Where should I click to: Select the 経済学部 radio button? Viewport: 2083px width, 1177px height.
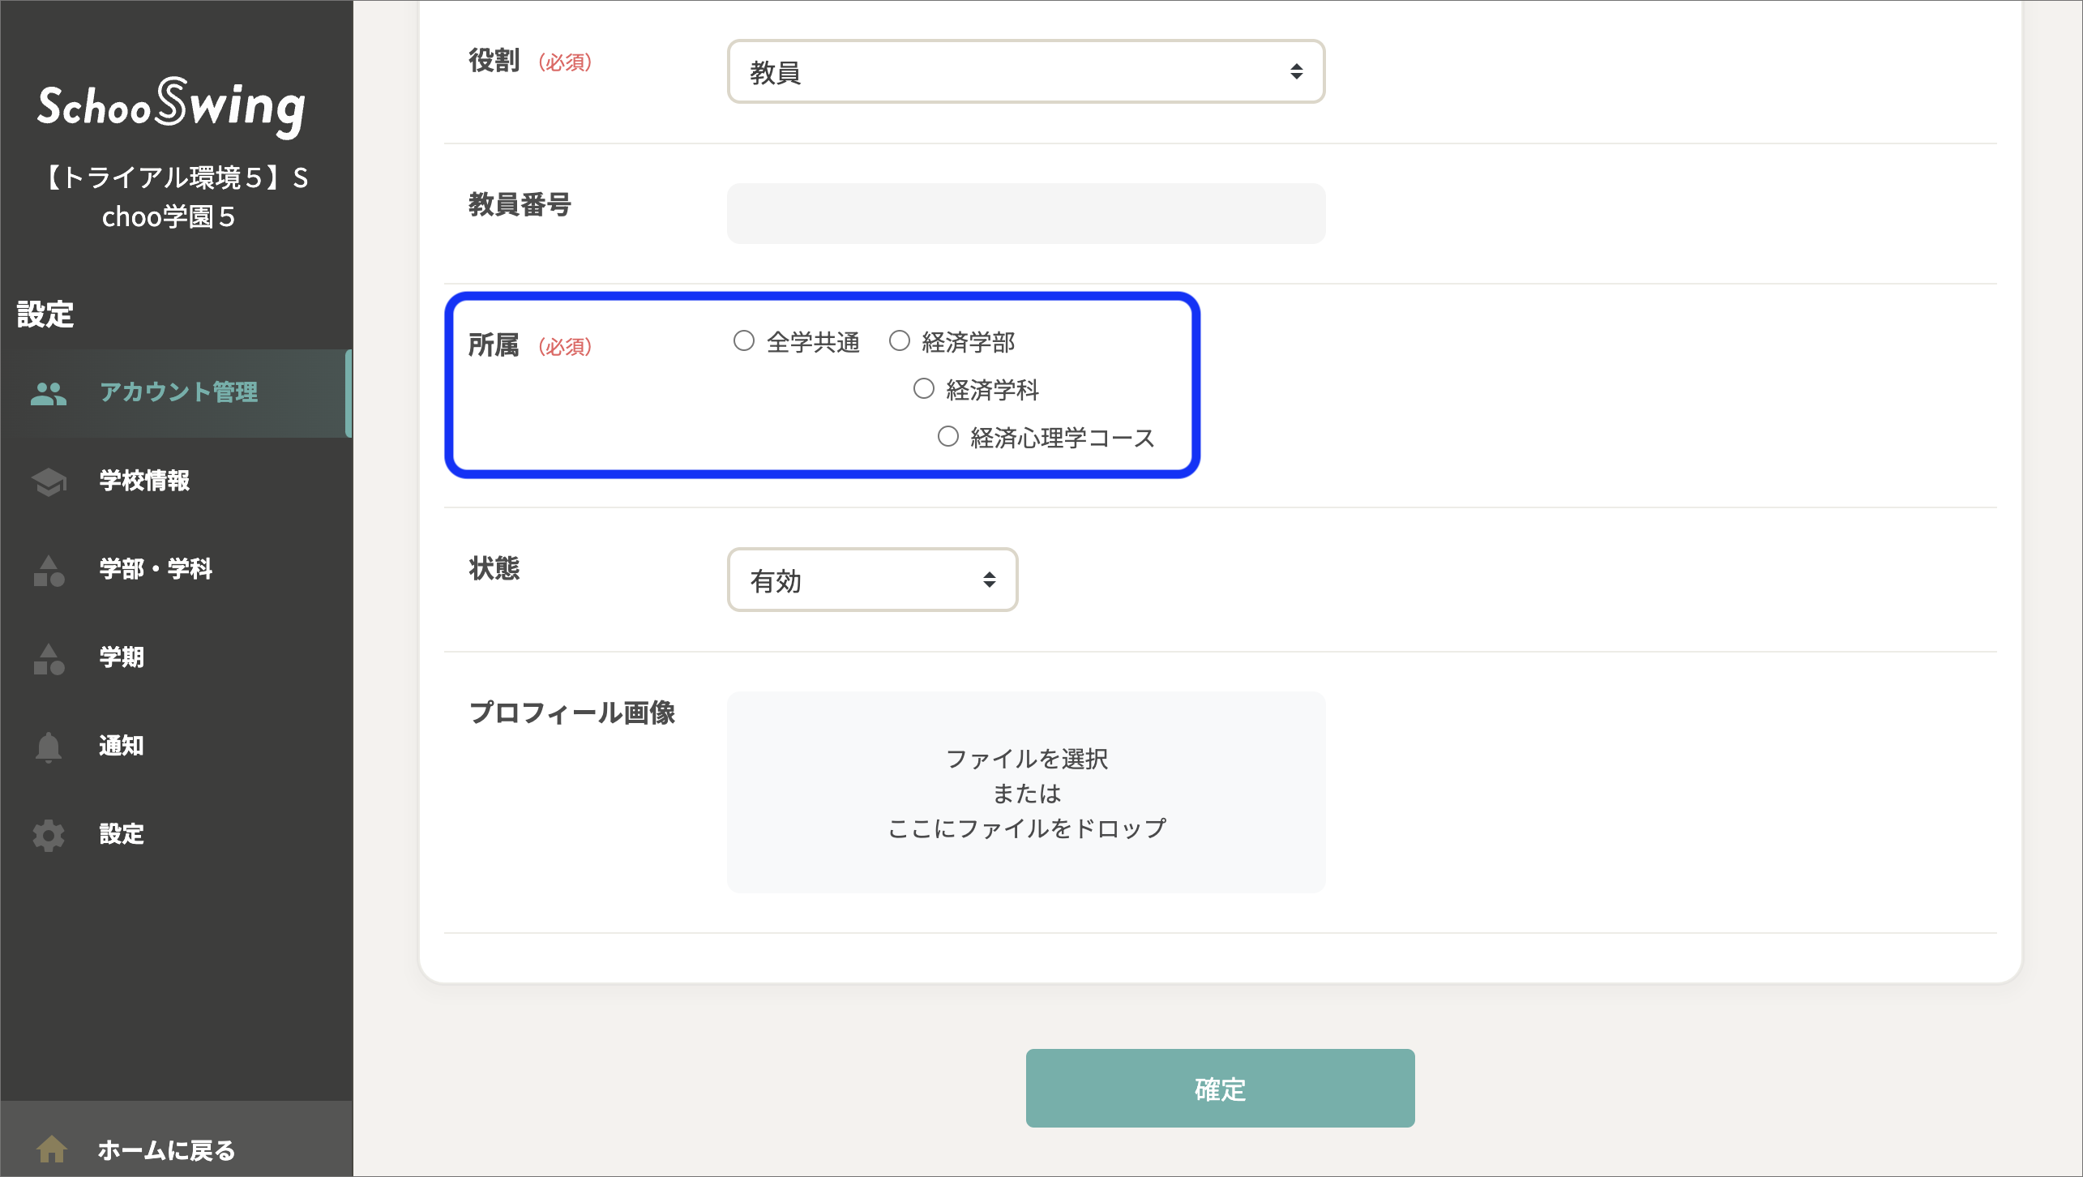click(x=900, y=340)
